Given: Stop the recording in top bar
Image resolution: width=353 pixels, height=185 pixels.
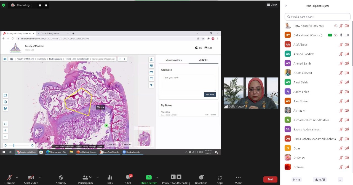Looking at the screenshot, I should (46, 5).
